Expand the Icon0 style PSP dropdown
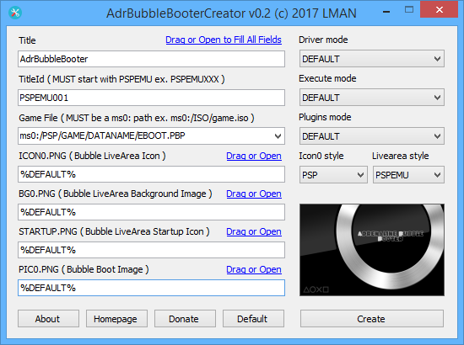The image size is (464, 345). (333, 175)
